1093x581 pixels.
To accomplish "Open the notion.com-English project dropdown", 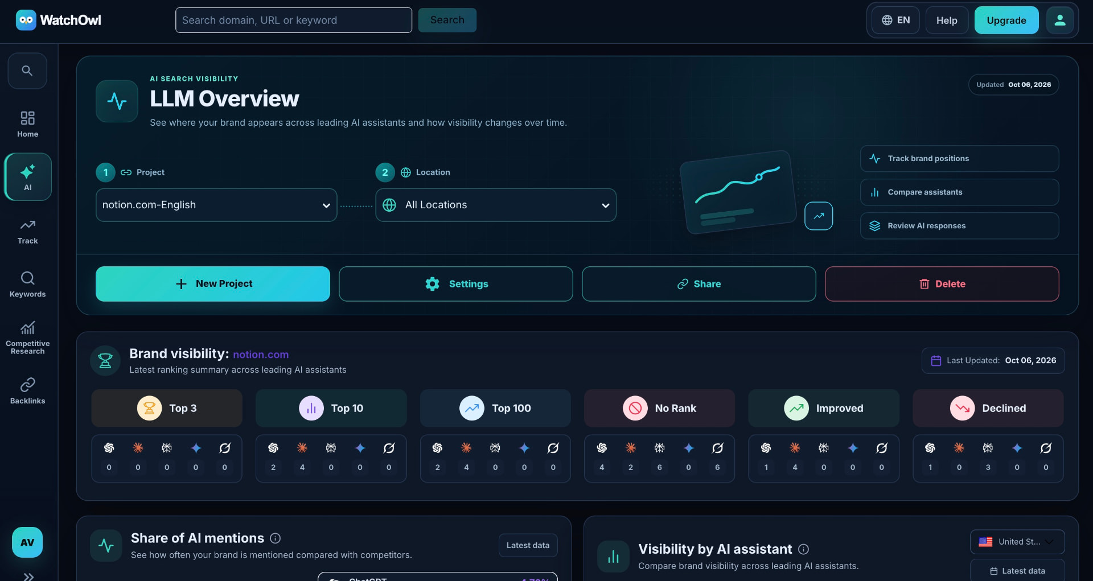I will point(216,205).
